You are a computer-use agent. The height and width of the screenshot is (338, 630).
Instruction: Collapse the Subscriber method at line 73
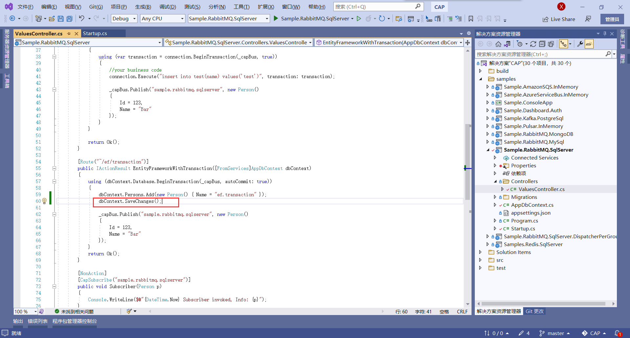point(54,286)
